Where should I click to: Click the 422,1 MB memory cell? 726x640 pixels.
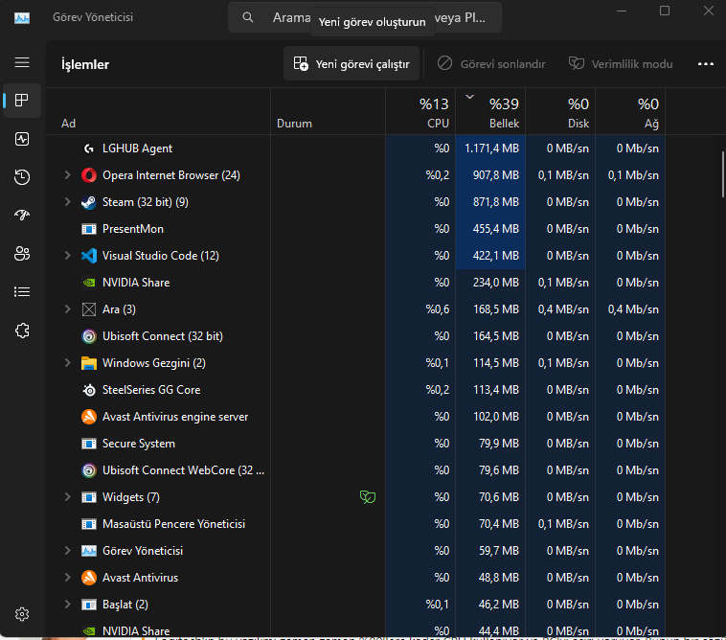click(490, 256)
